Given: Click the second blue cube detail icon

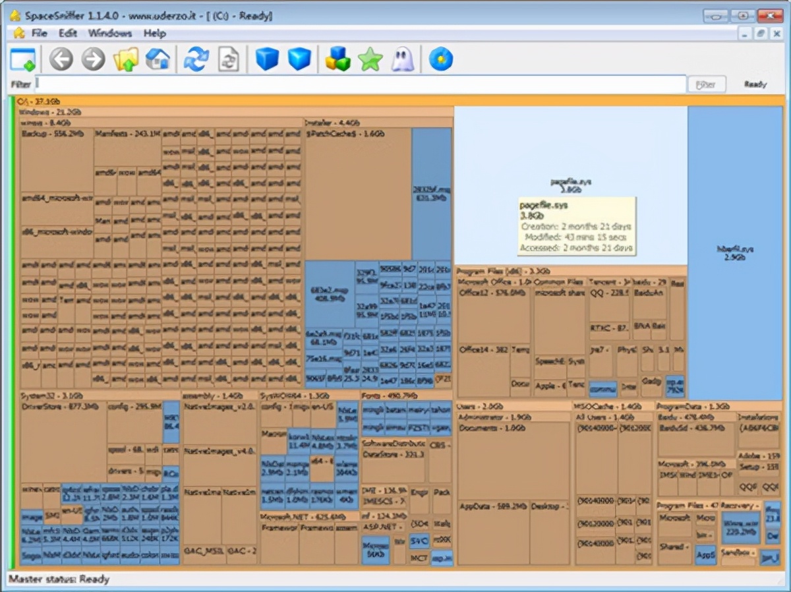Looking at the screenshot, I should pos(299,60).
